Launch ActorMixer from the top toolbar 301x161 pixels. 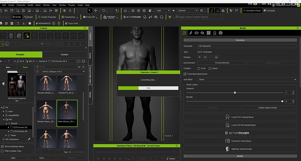pyautogui.click(x=132, y=17)
